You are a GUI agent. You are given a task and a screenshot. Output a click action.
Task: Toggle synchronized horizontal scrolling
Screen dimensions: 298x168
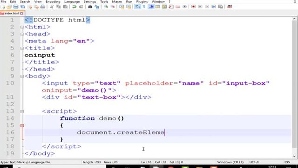129,7
